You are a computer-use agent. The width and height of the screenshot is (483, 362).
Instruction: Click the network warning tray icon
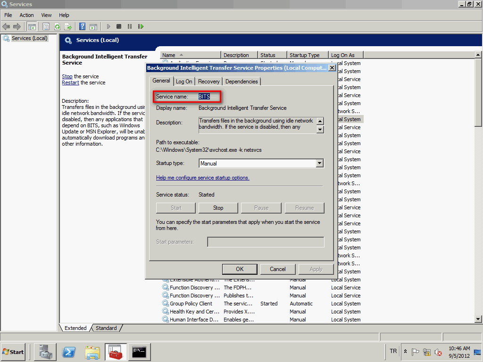tap(426, 352)
